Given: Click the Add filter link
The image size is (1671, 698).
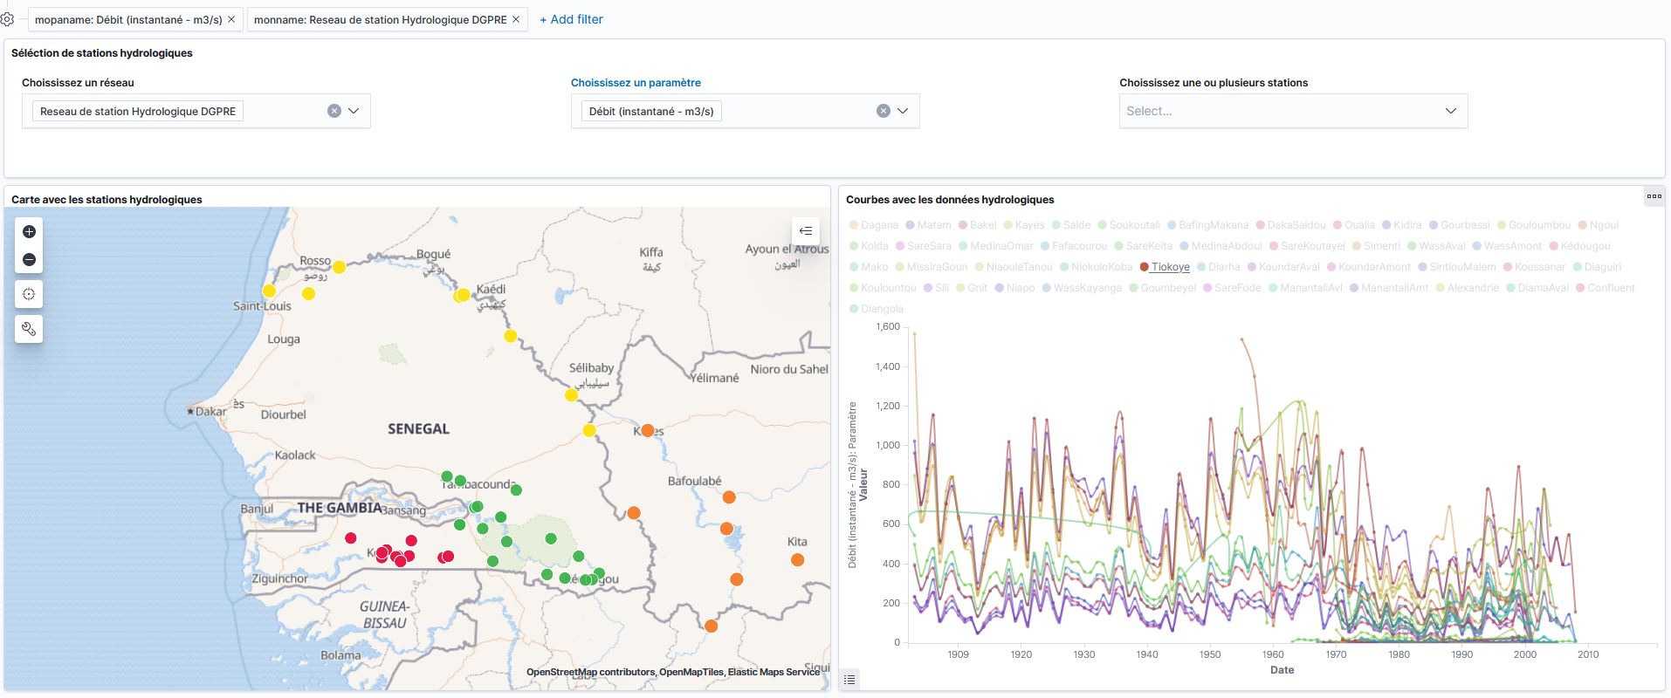Looking at the screenshot, I should pos(571,19).
